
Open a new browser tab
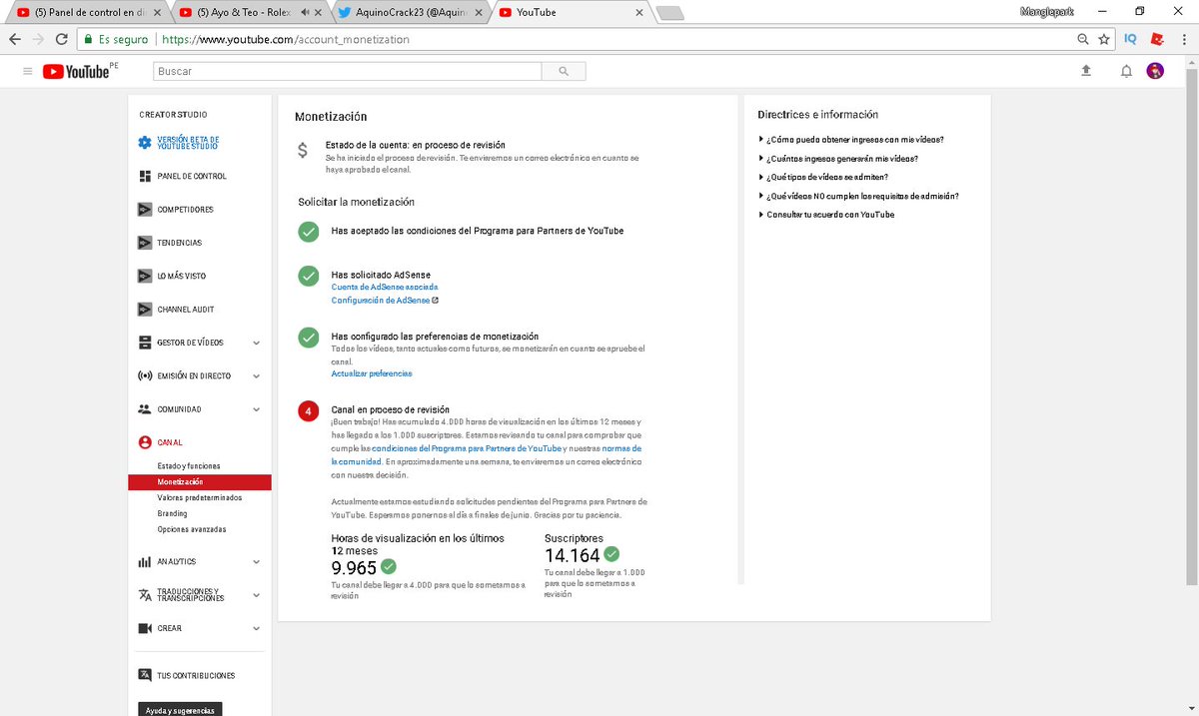tap(671, 13)
